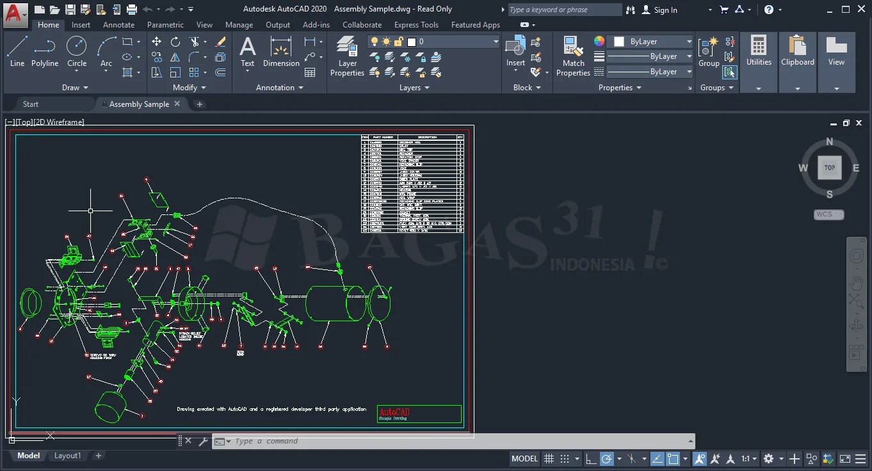Select the Line tool

click(17, 52)
